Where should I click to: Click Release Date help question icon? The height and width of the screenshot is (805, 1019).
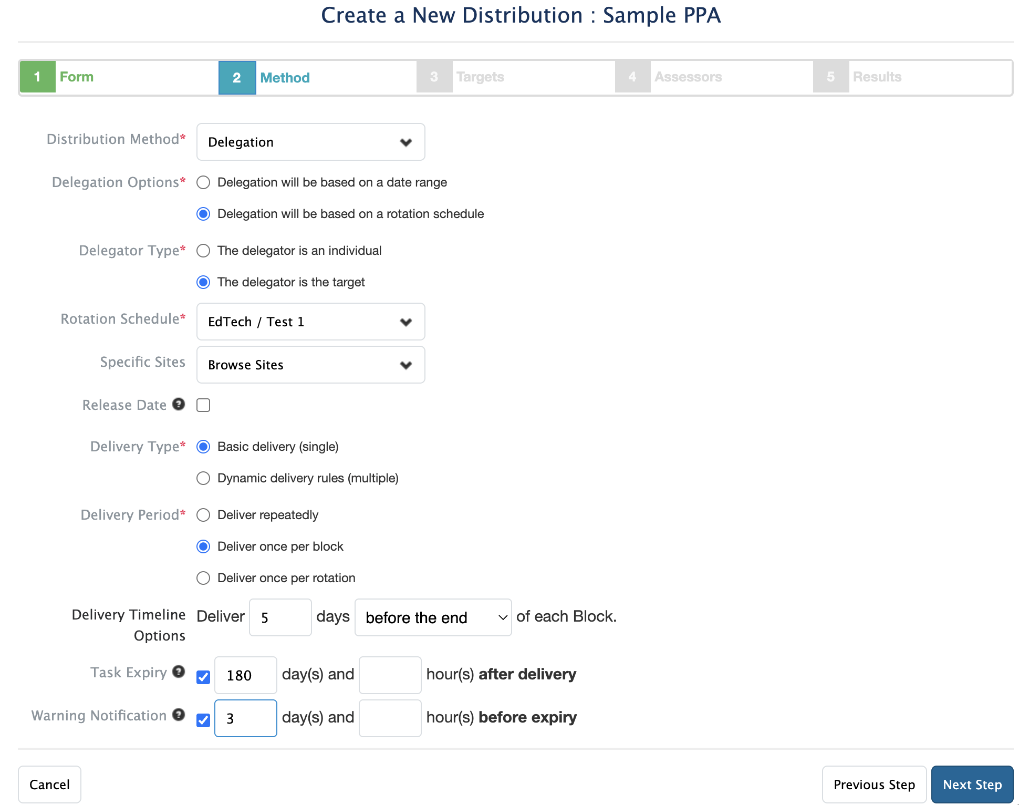click(179, 404)
